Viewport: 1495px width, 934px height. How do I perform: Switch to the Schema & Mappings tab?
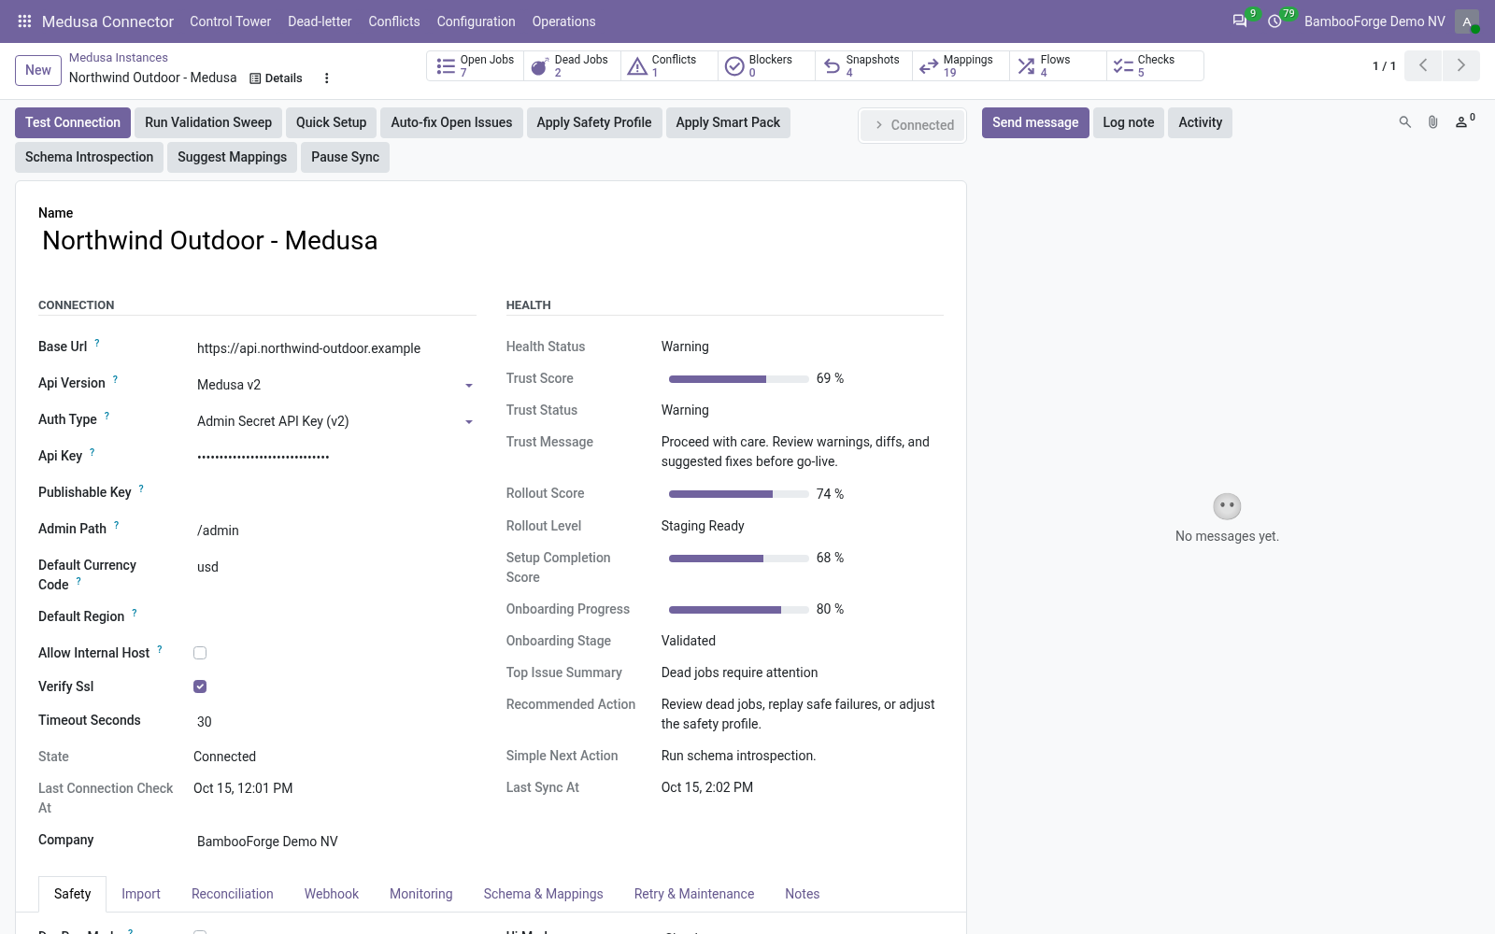pos(543,894)
